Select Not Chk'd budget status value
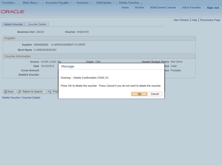The image size is (222, 166). point(177,62)
